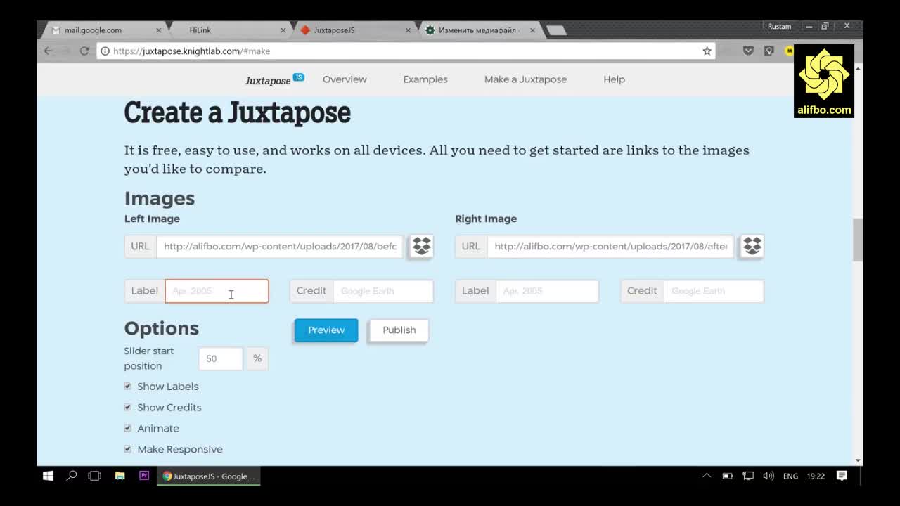View site information icon in address bar

(x=105, y=51)
